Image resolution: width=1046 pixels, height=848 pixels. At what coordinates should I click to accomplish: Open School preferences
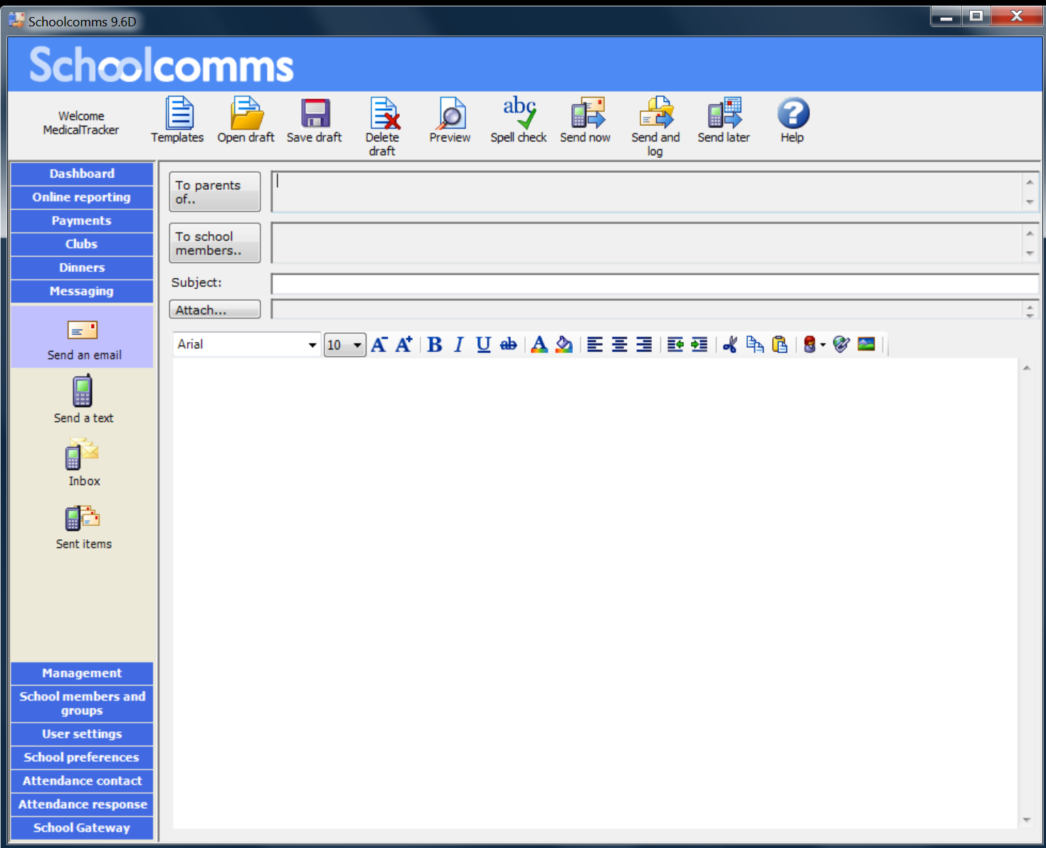coord(82,758)
